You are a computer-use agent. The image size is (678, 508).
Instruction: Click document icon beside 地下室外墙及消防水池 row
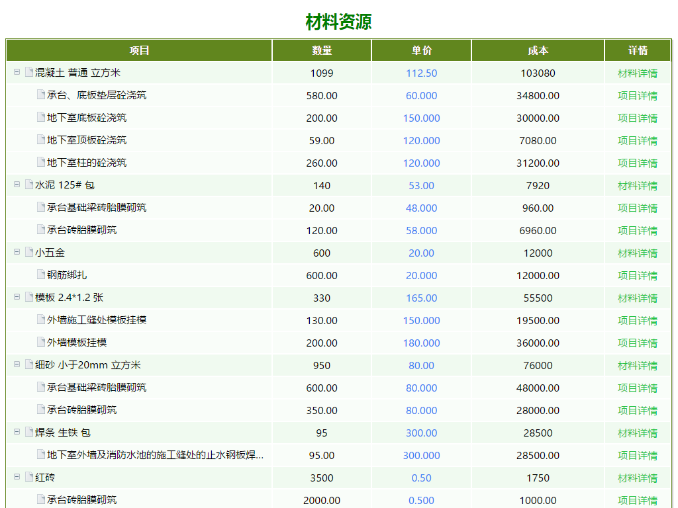[x=41, y=454]
